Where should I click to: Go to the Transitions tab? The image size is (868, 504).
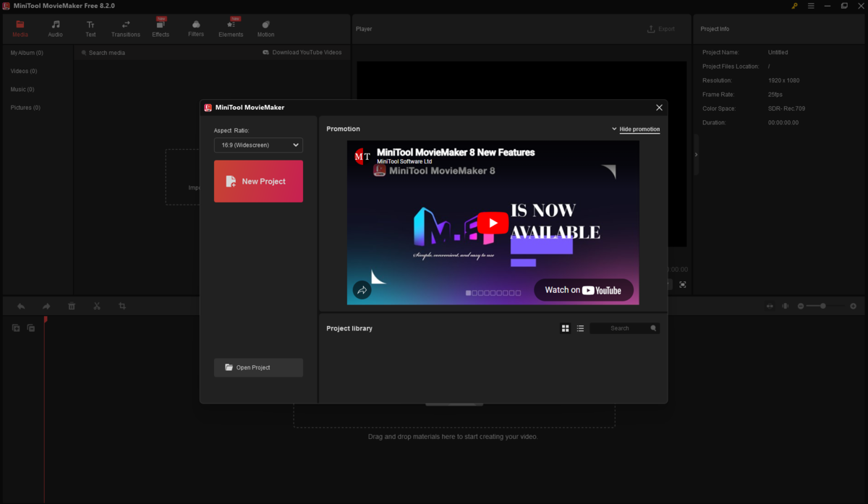[126, 28]
